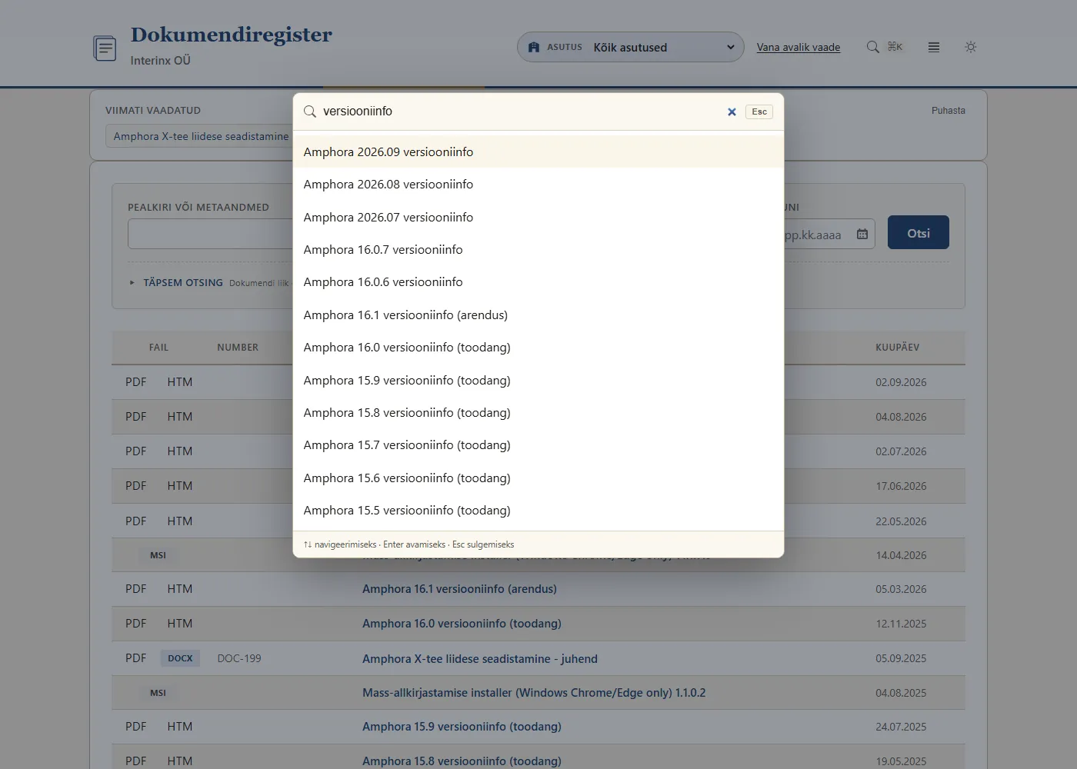Open table link Amphora 16.1 versiooniinfo (arendus)
1077x769 pixels.
(x=459, y=588)
